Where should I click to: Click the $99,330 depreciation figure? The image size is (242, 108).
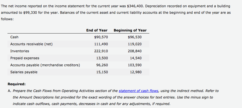[30, 13]
